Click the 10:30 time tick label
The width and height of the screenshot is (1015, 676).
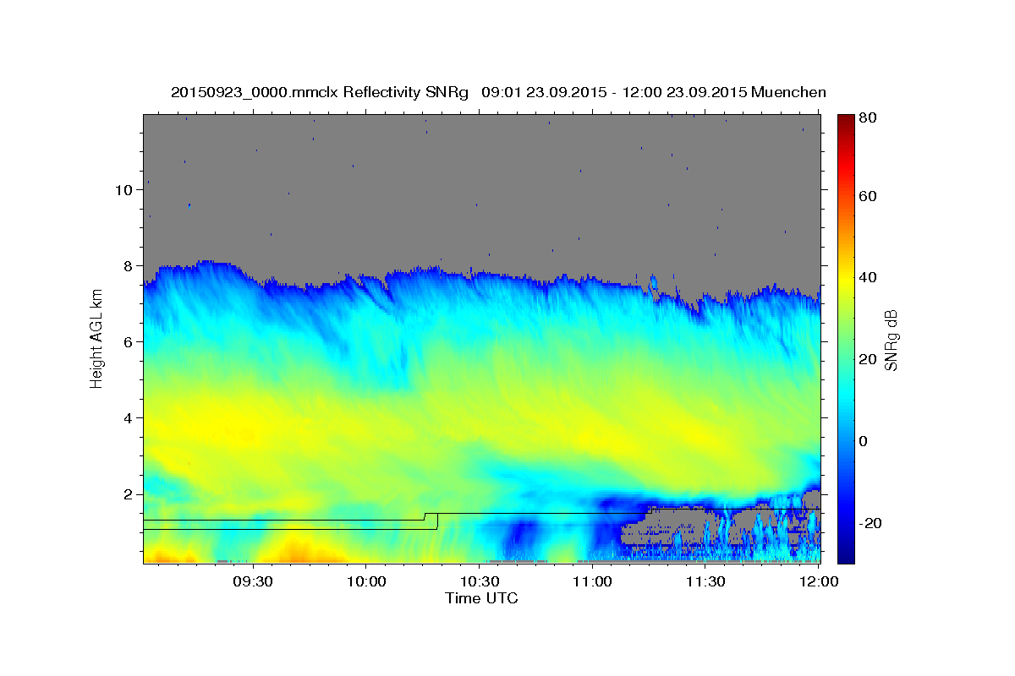point(479,582)
